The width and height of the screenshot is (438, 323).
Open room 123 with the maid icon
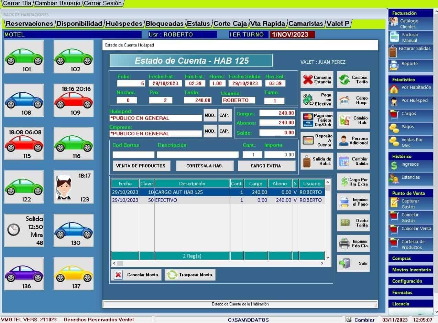[x=73, y=187]
